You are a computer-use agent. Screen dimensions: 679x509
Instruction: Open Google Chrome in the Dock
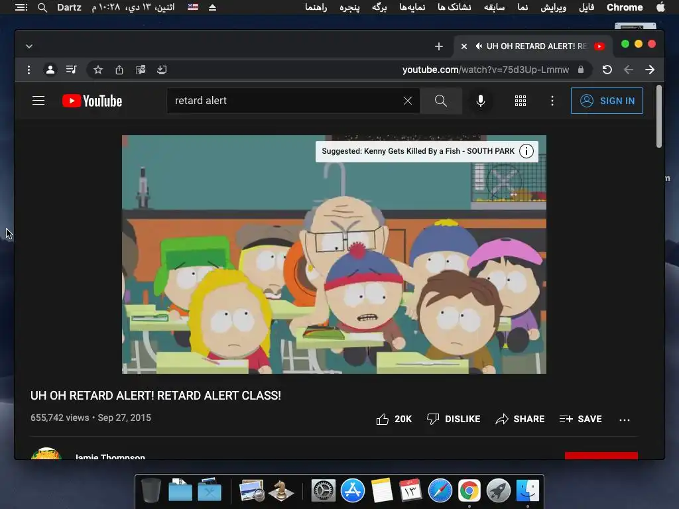tap(469, 491)
